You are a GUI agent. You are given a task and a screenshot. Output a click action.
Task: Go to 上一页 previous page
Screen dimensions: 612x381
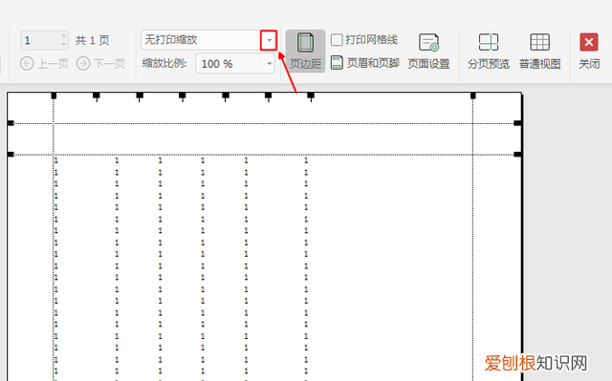pos(44,63)
